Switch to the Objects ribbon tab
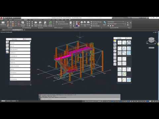This screenshot has width=159, height=119. tap(11, 20)
